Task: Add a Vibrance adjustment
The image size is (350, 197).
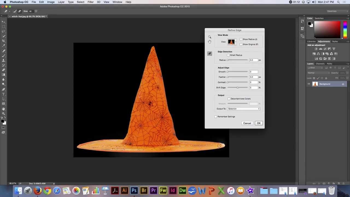Action: pos(334,49)
